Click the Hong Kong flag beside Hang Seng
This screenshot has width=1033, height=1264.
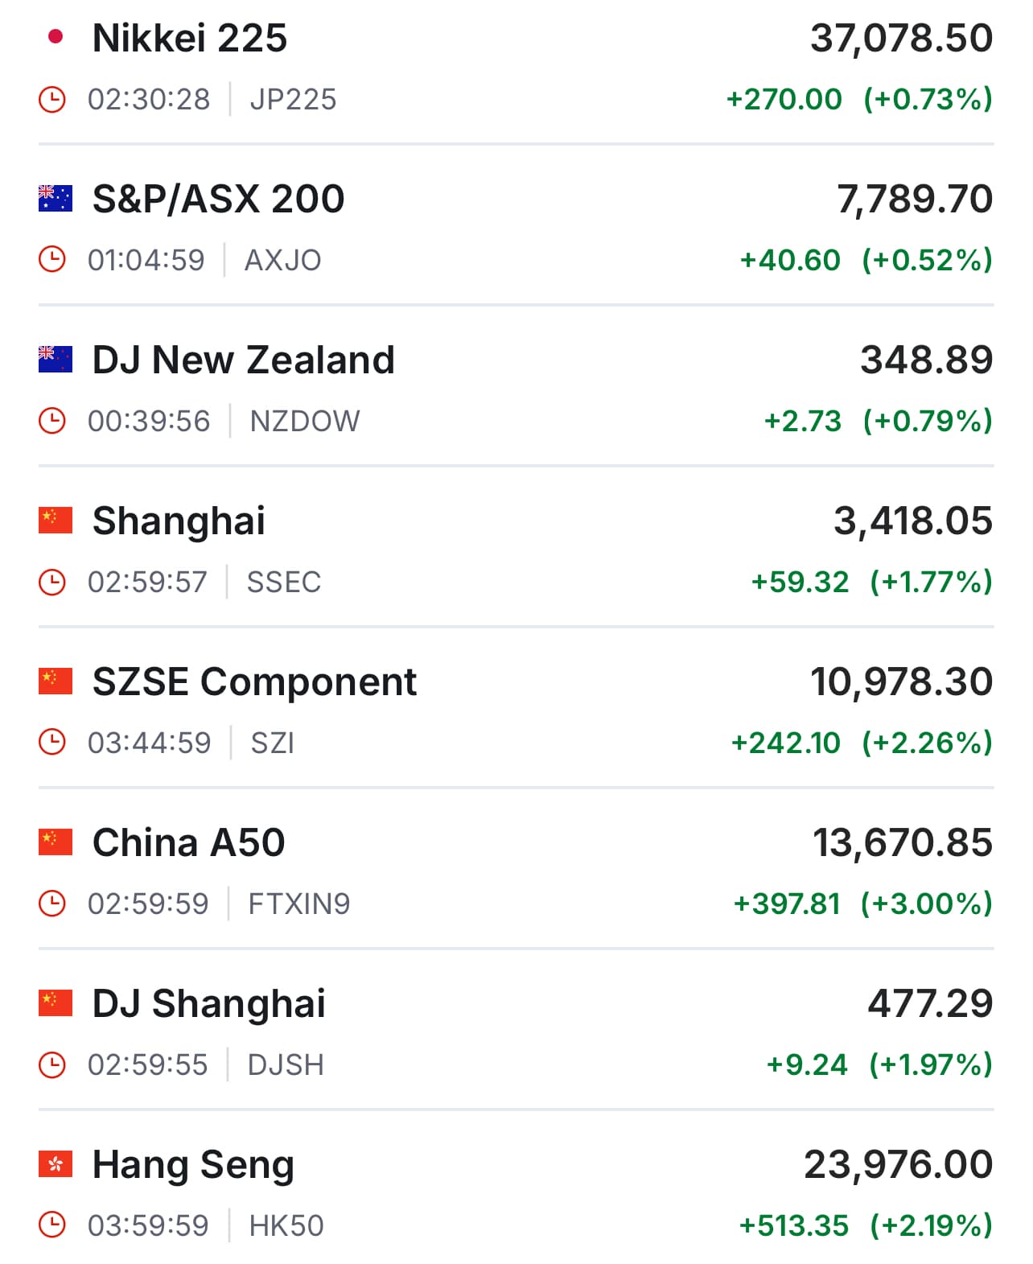click(56, 1163)
